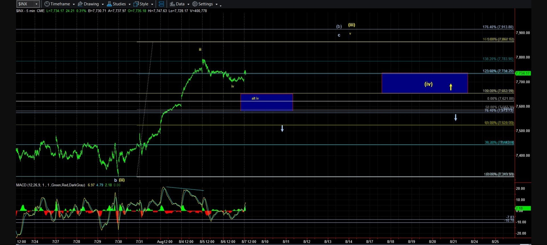Click the MACD (12,26,9) study label
The image size is (547, 245).
tap(50, 185)
